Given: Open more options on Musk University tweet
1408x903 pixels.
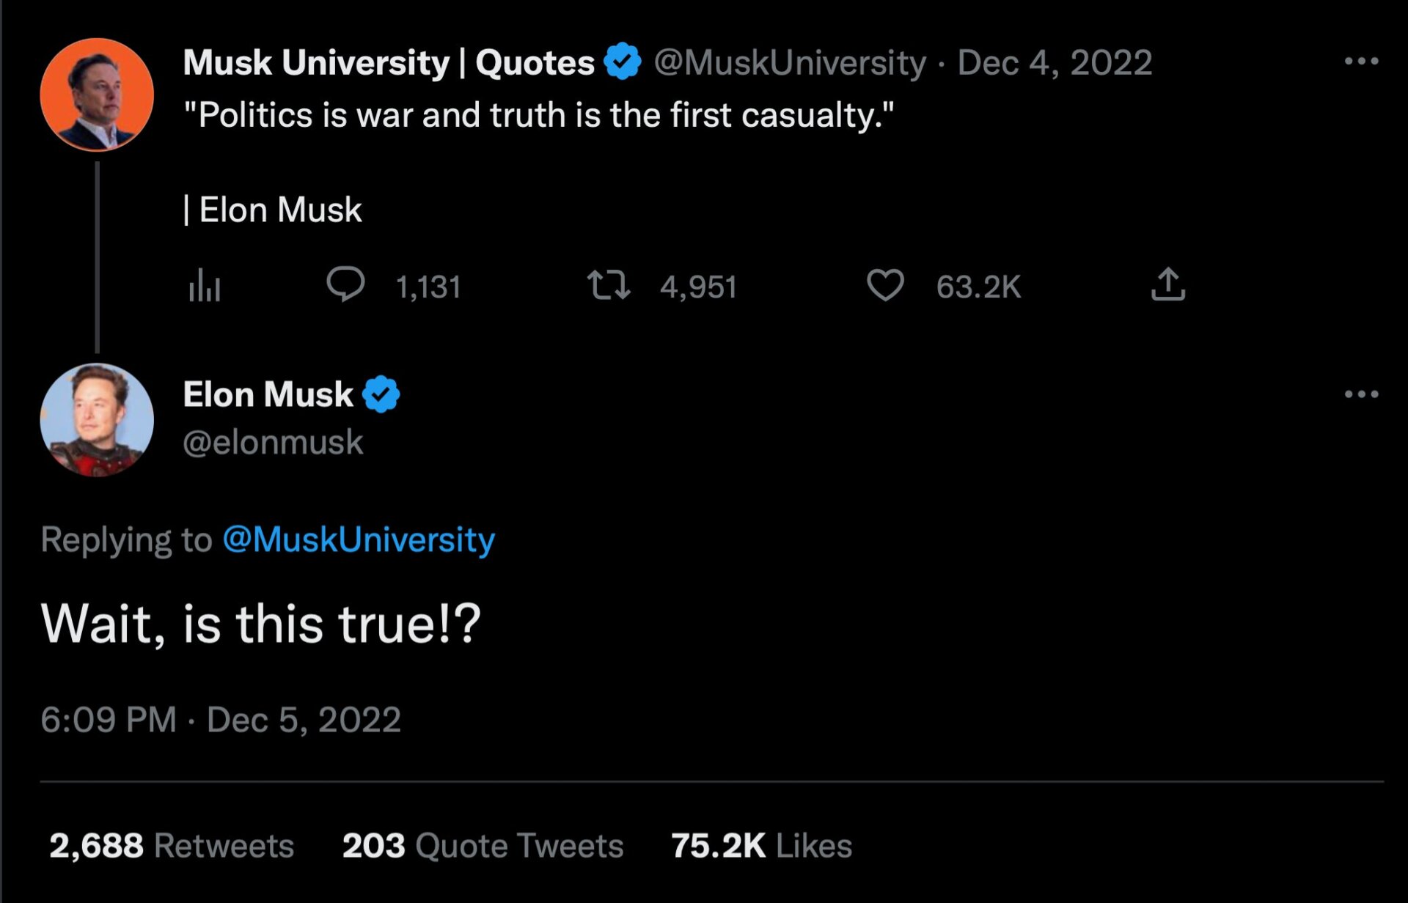Looking at the screenshot, I should point(1361,62).
